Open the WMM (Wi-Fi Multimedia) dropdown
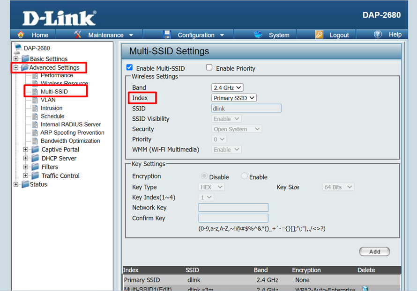Image resolution: width=417 pixels, height=291 pixels. tap(227, 150)
